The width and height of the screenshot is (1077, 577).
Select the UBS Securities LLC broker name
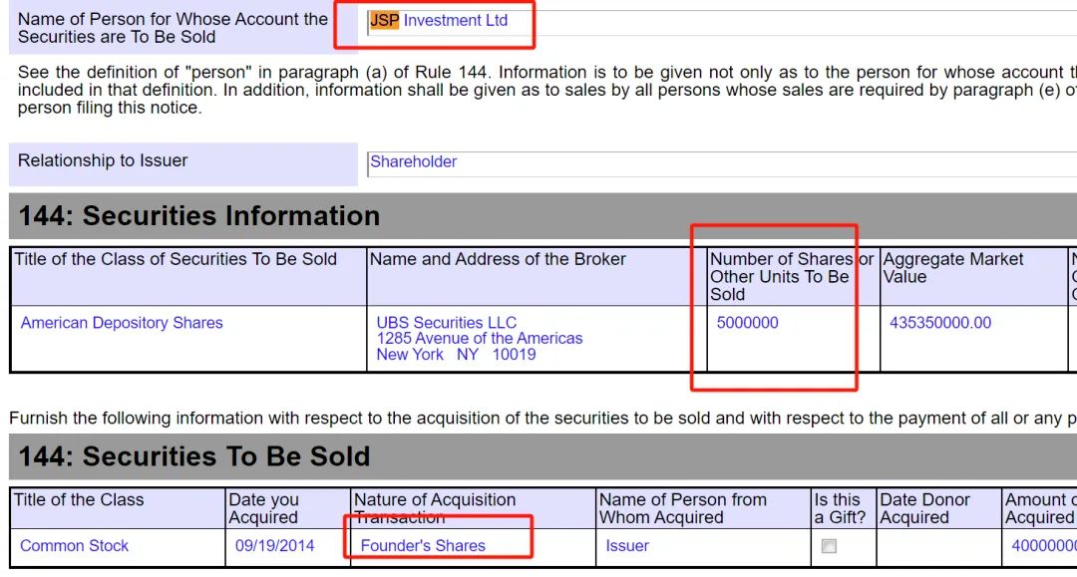447,323
